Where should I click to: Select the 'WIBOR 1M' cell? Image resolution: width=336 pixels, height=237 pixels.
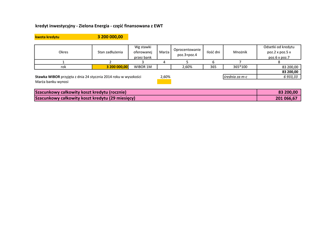coord(143,67)
